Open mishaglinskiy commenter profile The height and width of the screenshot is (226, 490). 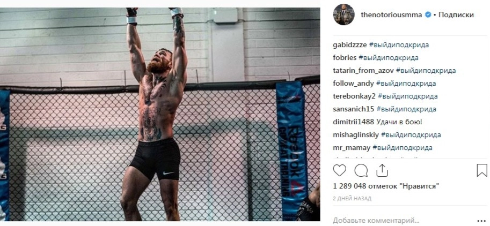pyautogui.click(x=356, y=135)
